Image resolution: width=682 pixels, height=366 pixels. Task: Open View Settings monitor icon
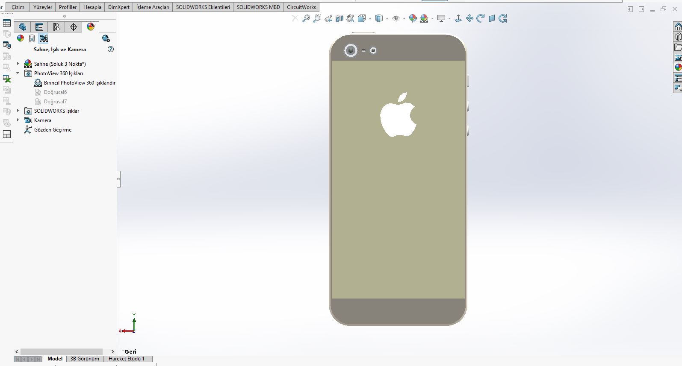click(x=441, y=18)
